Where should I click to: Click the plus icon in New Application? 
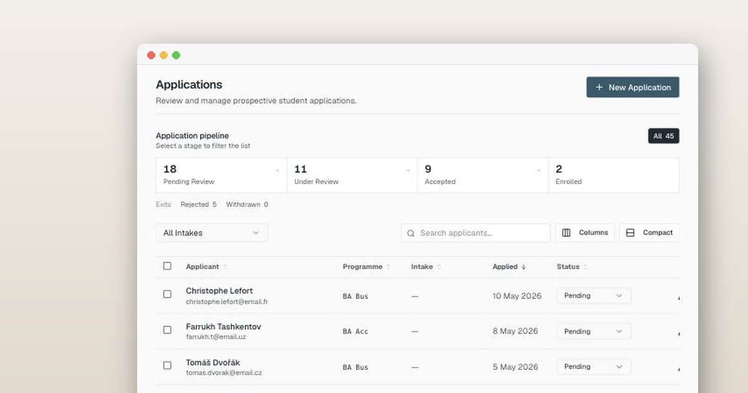click(599, 87)
